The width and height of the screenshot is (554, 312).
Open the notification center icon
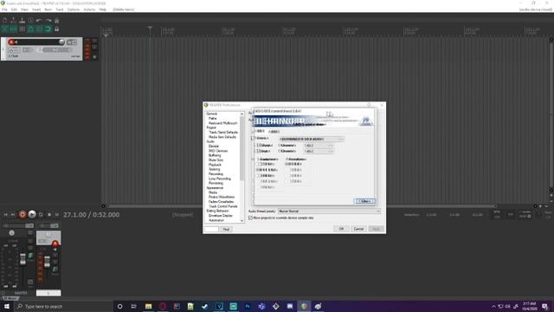(x=545, y=306)
